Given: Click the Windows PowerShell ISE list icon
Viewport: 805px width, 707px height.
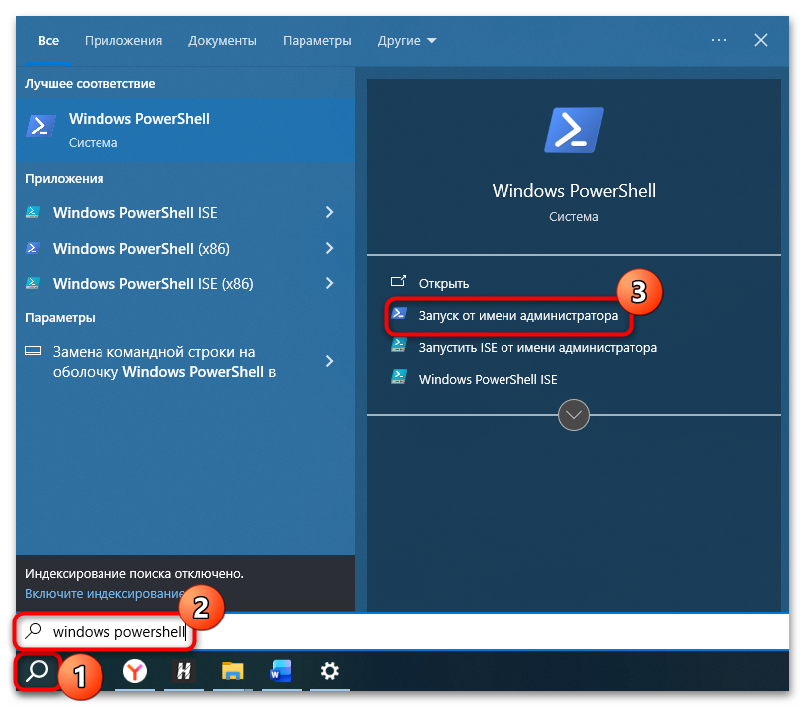Looking at the screenshot, I should 33,212.
